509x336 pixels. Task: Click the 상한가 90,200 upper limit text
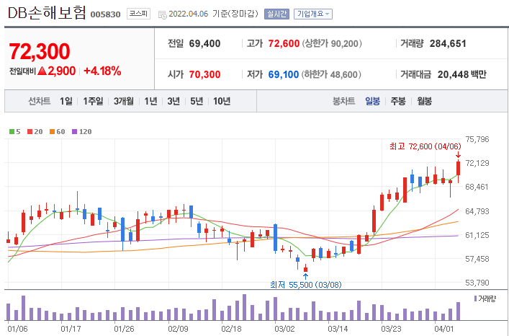tap(332, 43)
